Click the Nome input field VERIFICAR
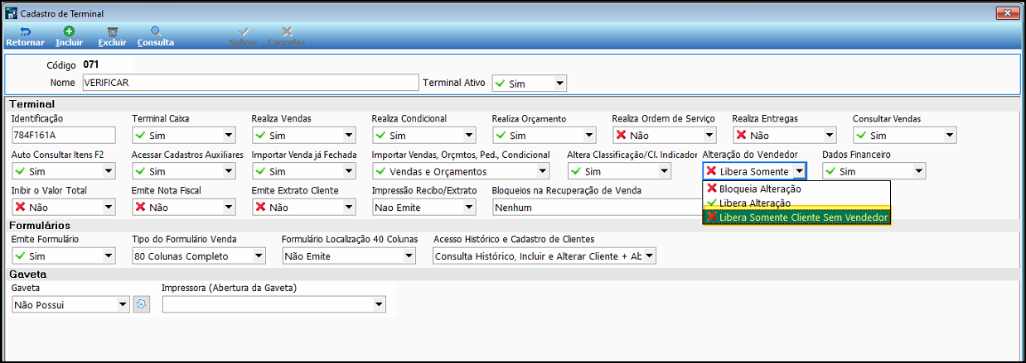This screenshot has height=363, width=1026. (250, 83)
